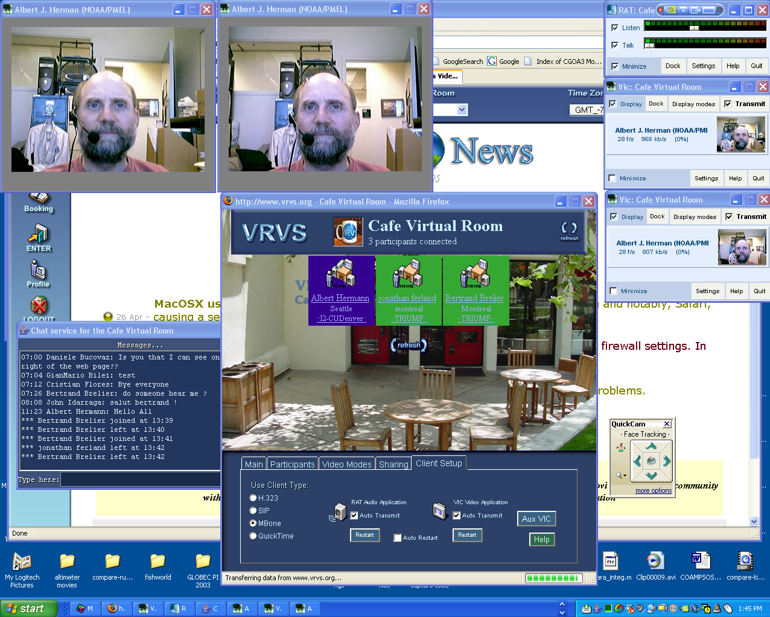The width and height of the screenshot is (770, 617).
Task: Open Display modes menu in lower Vic window
Action: pyautogui.click(x=695, y=217)
